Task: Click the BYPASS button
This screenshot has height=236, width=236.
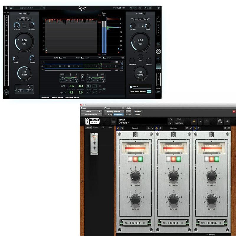Action: coord(138,112)
